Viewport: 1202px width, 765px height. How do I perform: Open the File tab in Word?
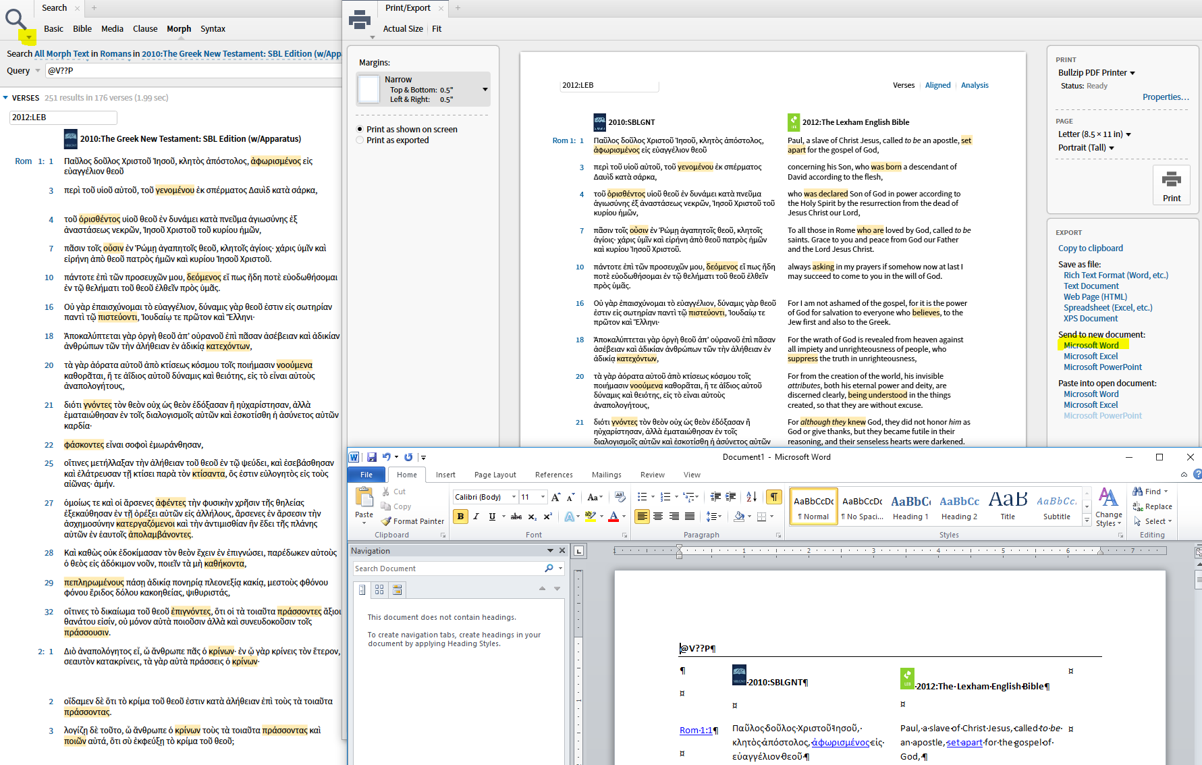click(366, 475)
